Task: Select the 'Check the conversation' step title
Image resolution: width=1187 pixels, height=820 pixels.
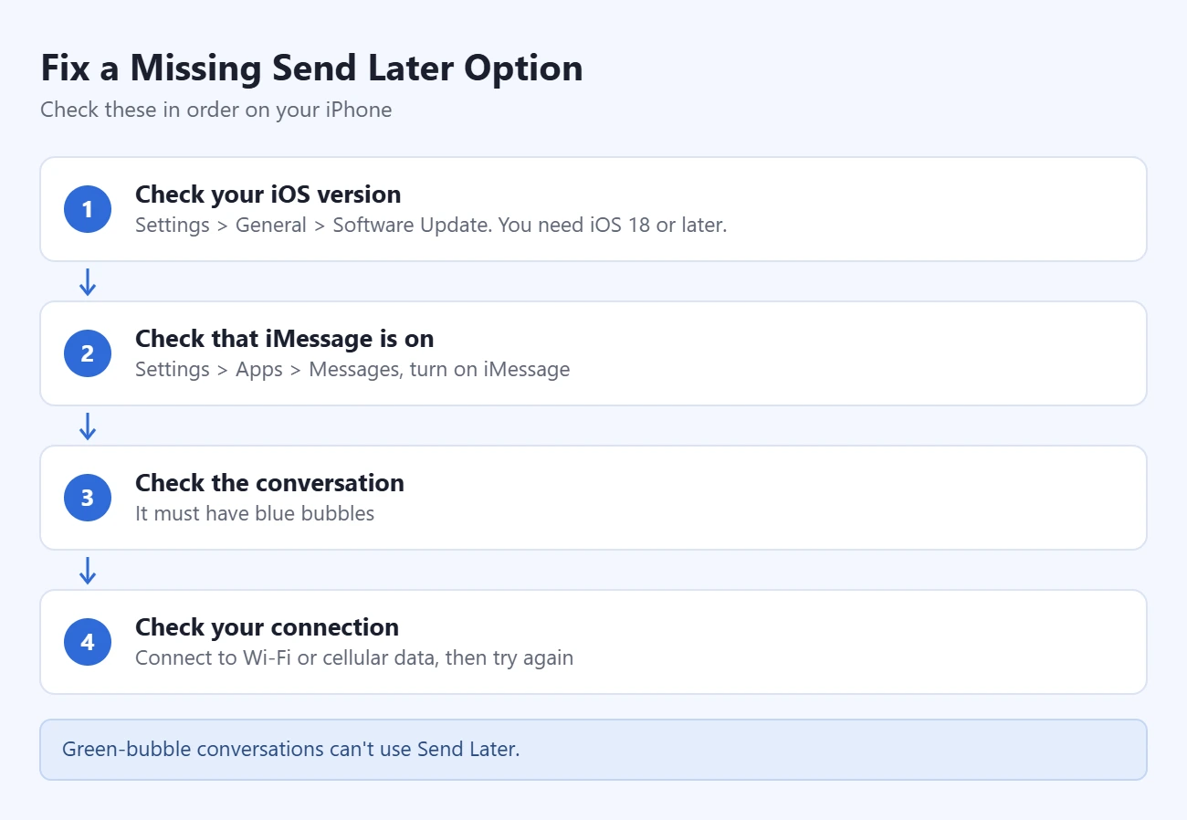Action: (x=269, y=483)
